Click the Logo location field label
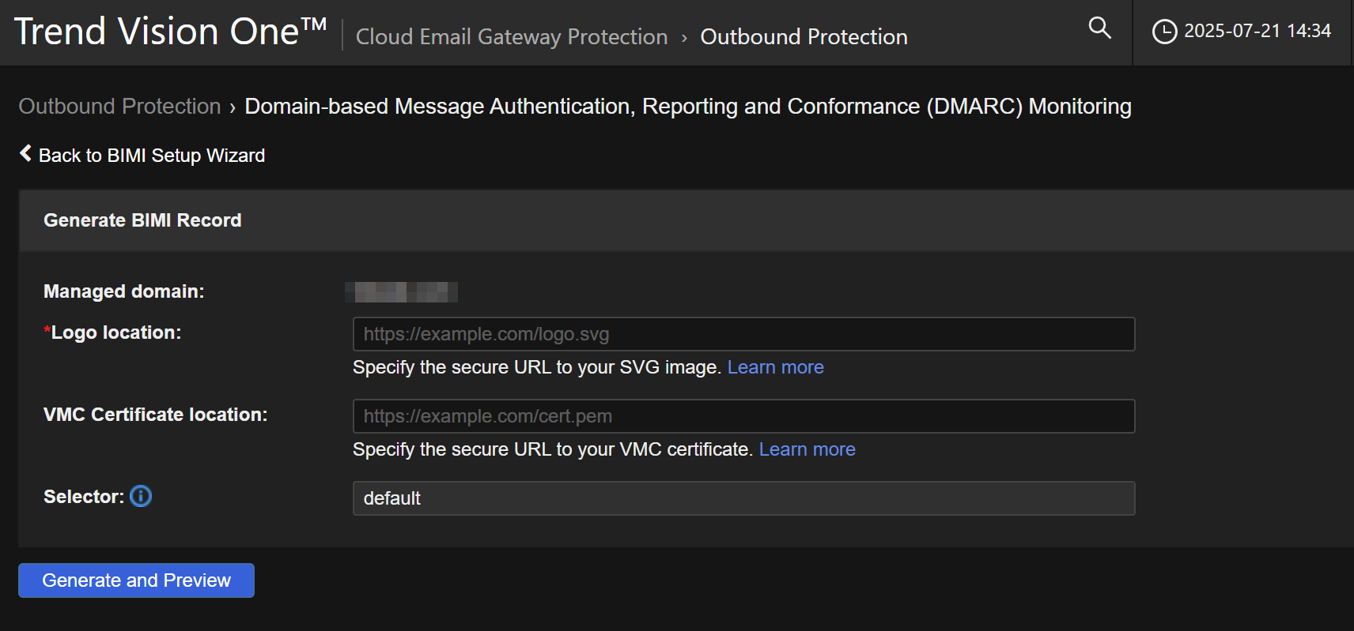This screenshot has height=631, width=1354. (115, 332)
